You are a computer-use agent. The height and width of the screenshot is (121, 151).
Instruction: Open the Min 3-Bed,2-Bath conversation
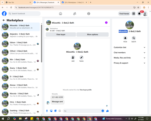pos(20,61)
